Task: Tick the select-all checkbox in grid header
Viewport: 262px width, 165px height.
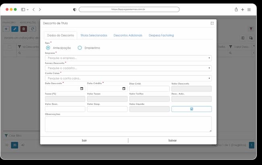Action: 10,47
